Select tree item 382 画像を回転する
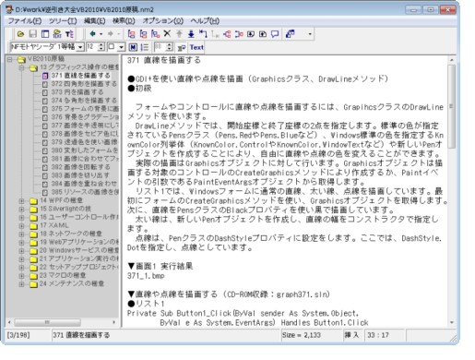Screen dimensions: 475x360 (80, 167)
